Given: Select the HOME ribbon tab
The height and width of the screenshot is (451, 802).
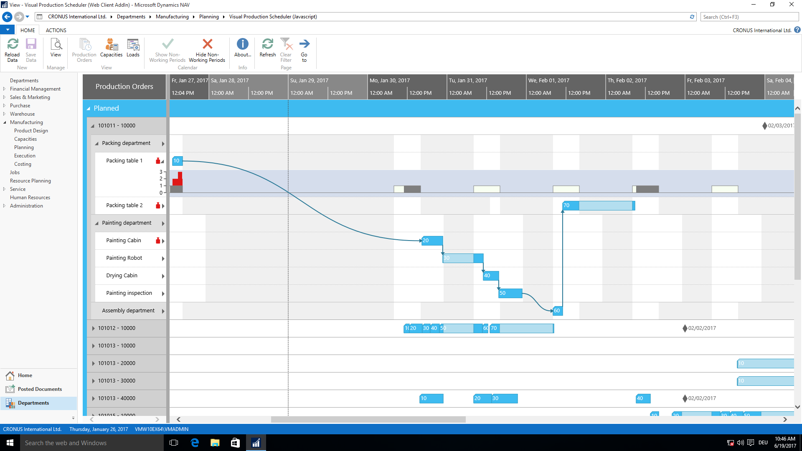Looking at the screenshot, I should pos(28,30).
